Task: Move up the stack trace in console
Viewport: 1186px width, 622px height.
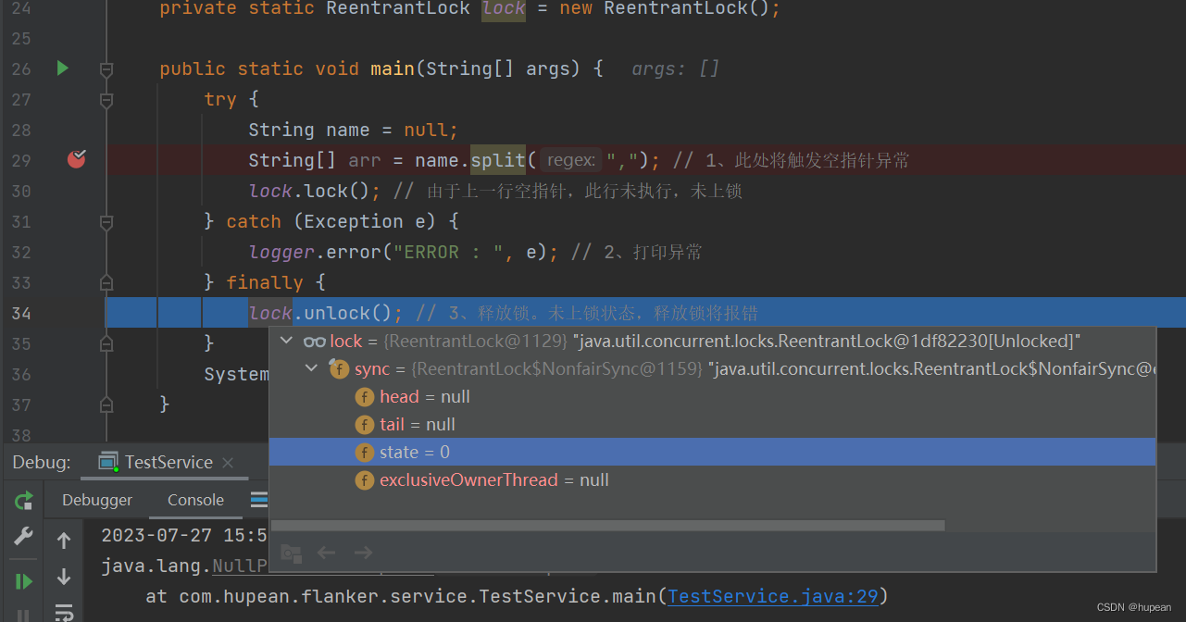Action: point(63,538)
